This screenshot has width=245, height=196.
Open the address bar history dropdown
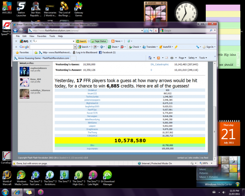point(142,31)
